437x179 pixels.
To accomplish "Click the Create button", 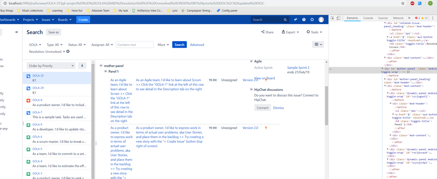I will coord(83,20).
